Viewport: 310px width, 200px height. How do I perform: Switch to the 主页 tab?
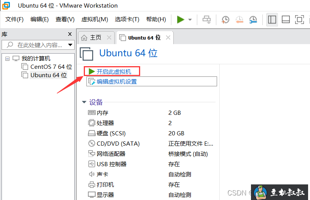tap(96, 38)
